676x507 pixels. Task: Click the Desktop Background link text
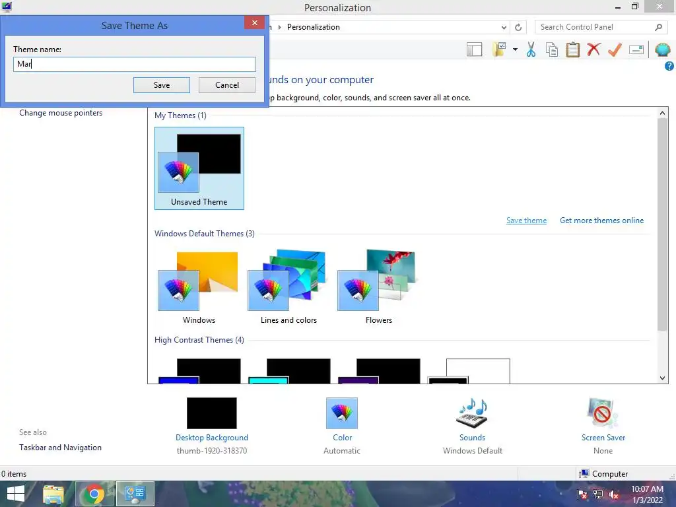[212, 438]
